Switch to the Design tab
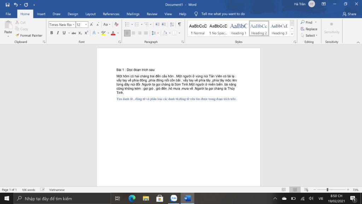Screen dimensions: 362x204 click(x=73, y=14)
